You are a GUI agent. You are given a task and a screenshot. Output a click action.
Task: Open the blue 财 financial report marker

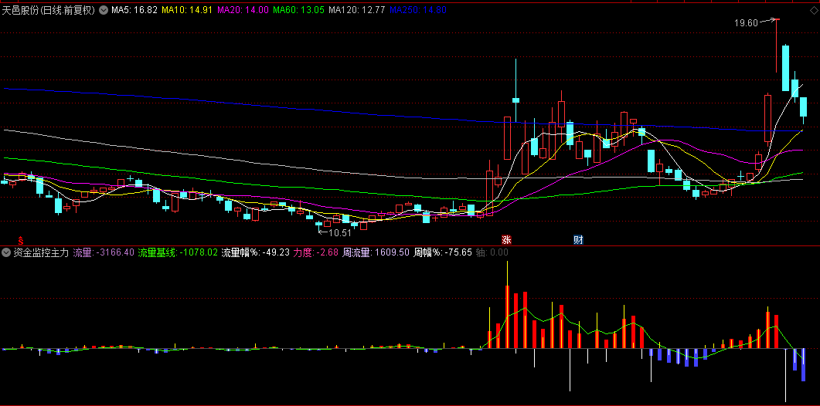[578, 240]
